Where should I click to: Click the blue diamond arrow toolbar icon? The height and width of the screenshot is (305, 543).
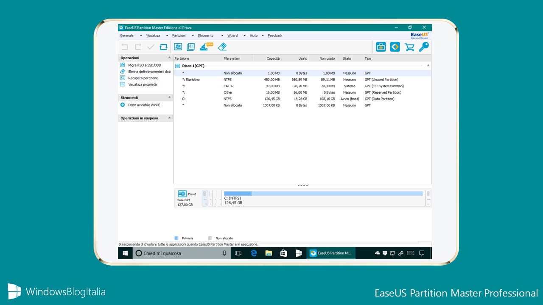pyautogui.click(x=395, y=47)
